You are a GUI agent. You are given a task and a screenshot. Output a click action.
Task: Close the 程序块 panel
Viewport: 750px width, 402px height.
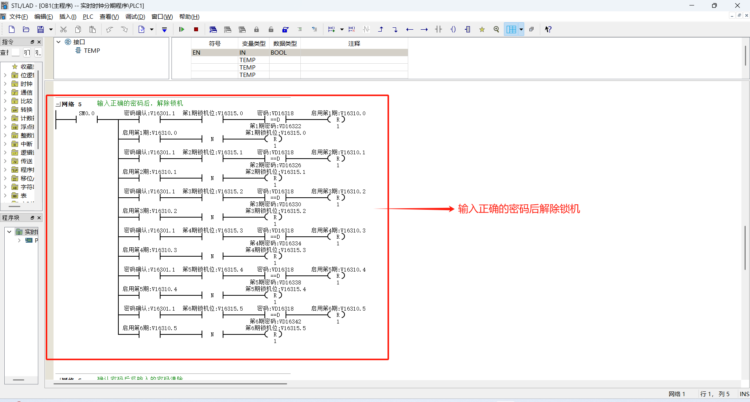click(x=39, y=218)
